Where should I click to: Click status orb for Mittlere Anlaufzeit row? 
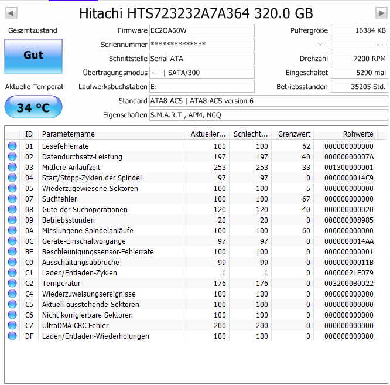[x=12, y=167]
